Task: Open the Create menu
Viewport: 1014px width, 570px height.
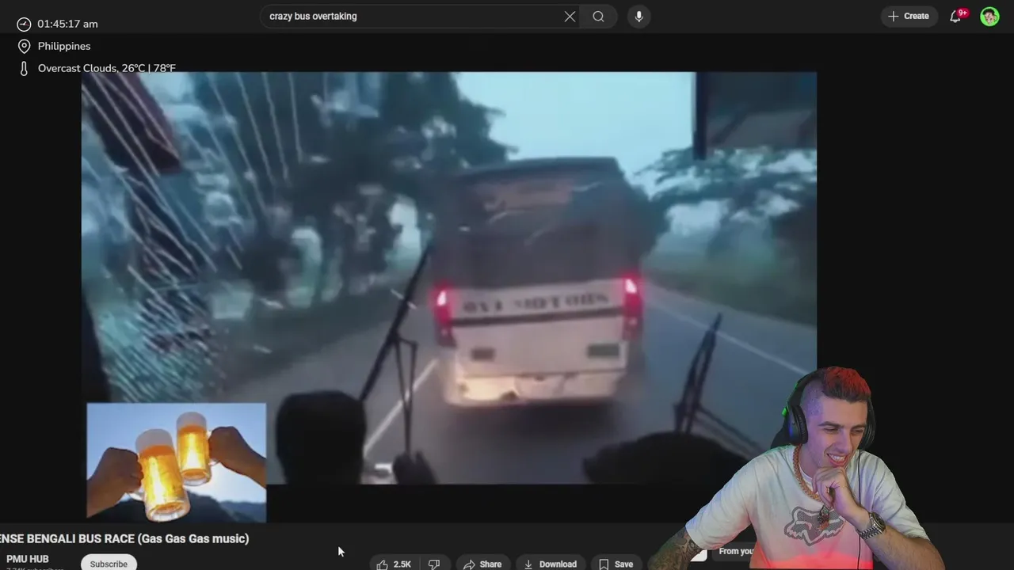Action: click(909, 16)
